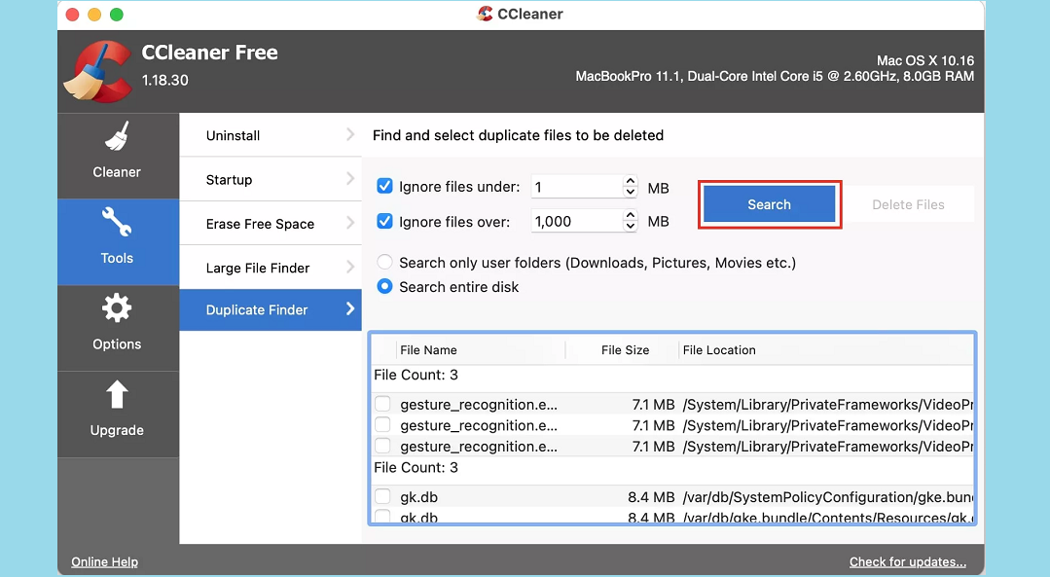This screenshot has width=1050, height=577.
Task: Click the Duplicate Finder chevron arrow
Action: 350,308
